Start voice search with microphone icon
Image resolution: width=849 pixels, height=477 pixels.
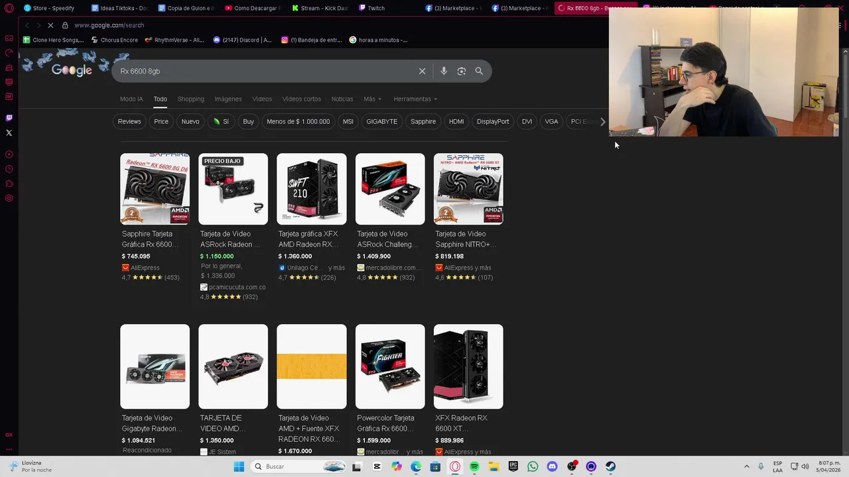pyautogui.click(x=444, y=71)
